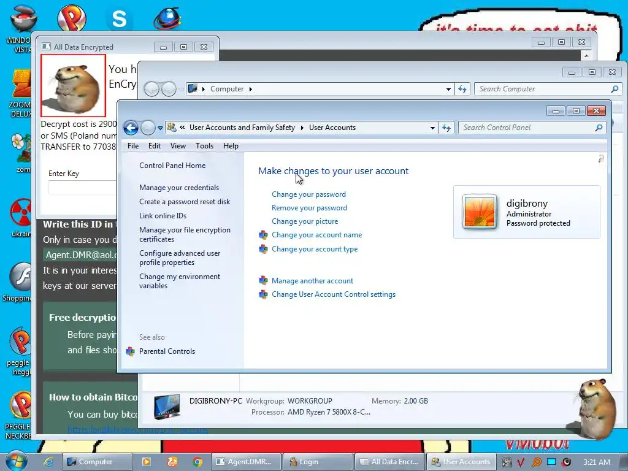Launch Internet Explorer from taskbar
The height and width of the screenshot is (471, 628).
[48, 461]
